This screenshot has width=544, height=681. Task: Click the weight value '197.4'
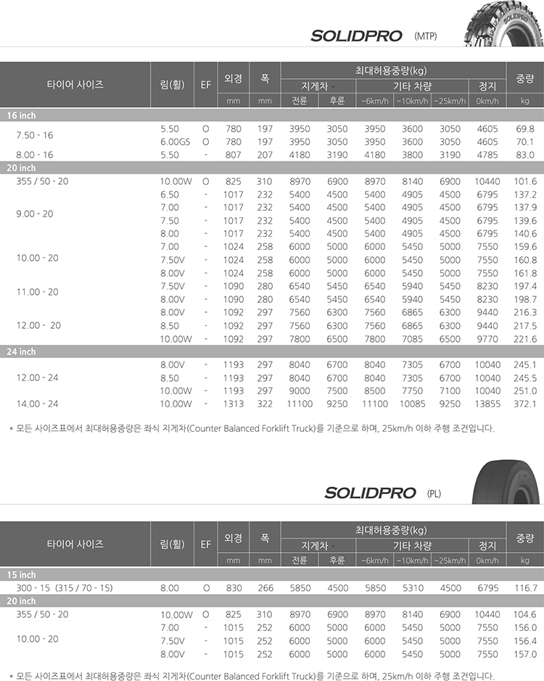point(525,285)
